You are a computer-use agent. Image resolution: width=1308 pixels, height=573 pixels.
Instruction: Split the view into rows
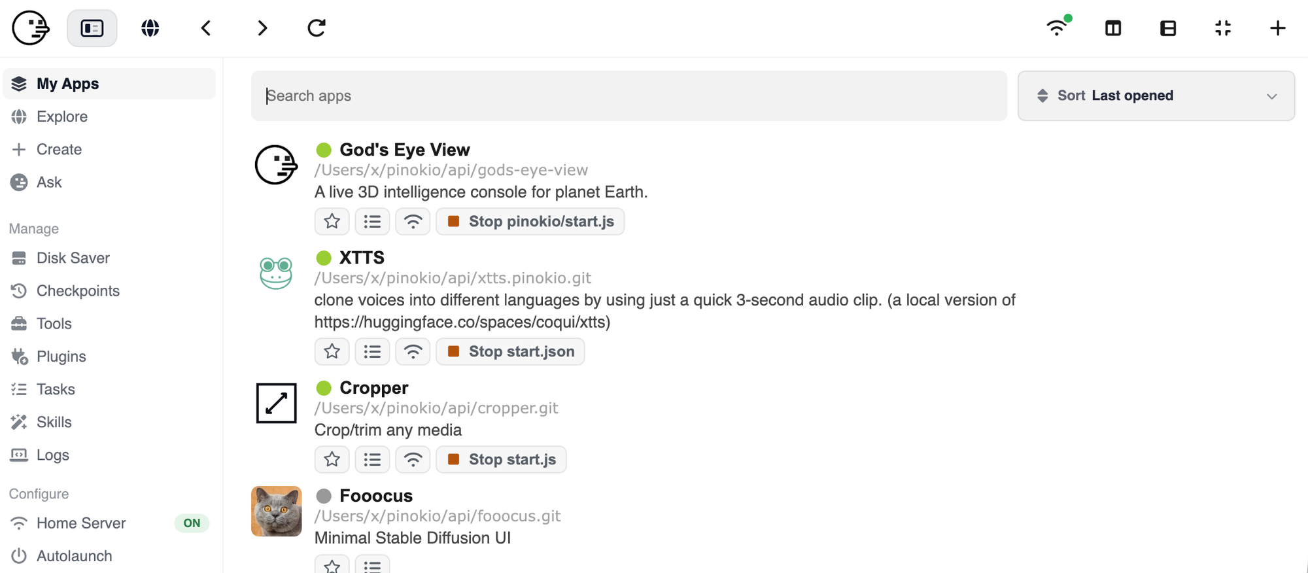tap(1168, 28)
